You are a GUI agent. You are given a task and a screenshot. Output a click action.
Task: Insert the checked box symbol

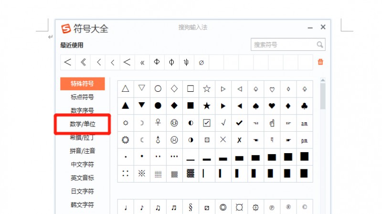(x=207, y=123)
